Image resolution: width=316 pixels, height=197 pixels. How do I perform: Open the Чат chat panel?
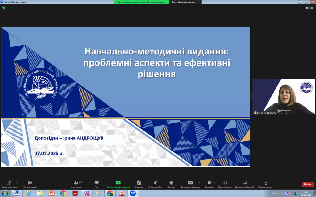point(97,184)
